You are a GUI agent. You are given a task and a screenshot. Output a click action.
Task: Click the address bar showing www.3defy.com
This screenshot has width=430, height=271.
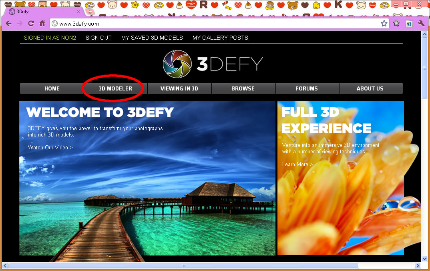tap(216, 24)
